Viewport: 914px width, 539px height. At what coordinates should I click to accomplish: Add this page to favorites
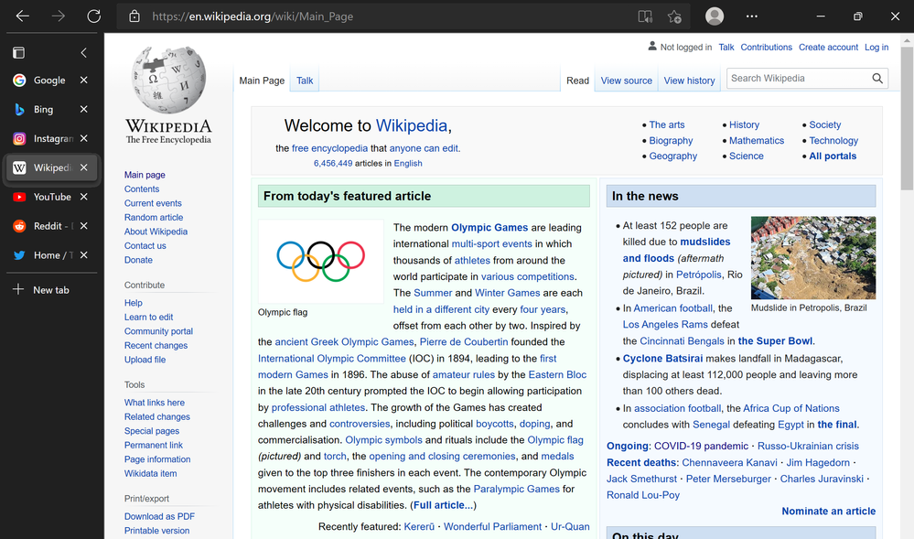tap(674, 16)
